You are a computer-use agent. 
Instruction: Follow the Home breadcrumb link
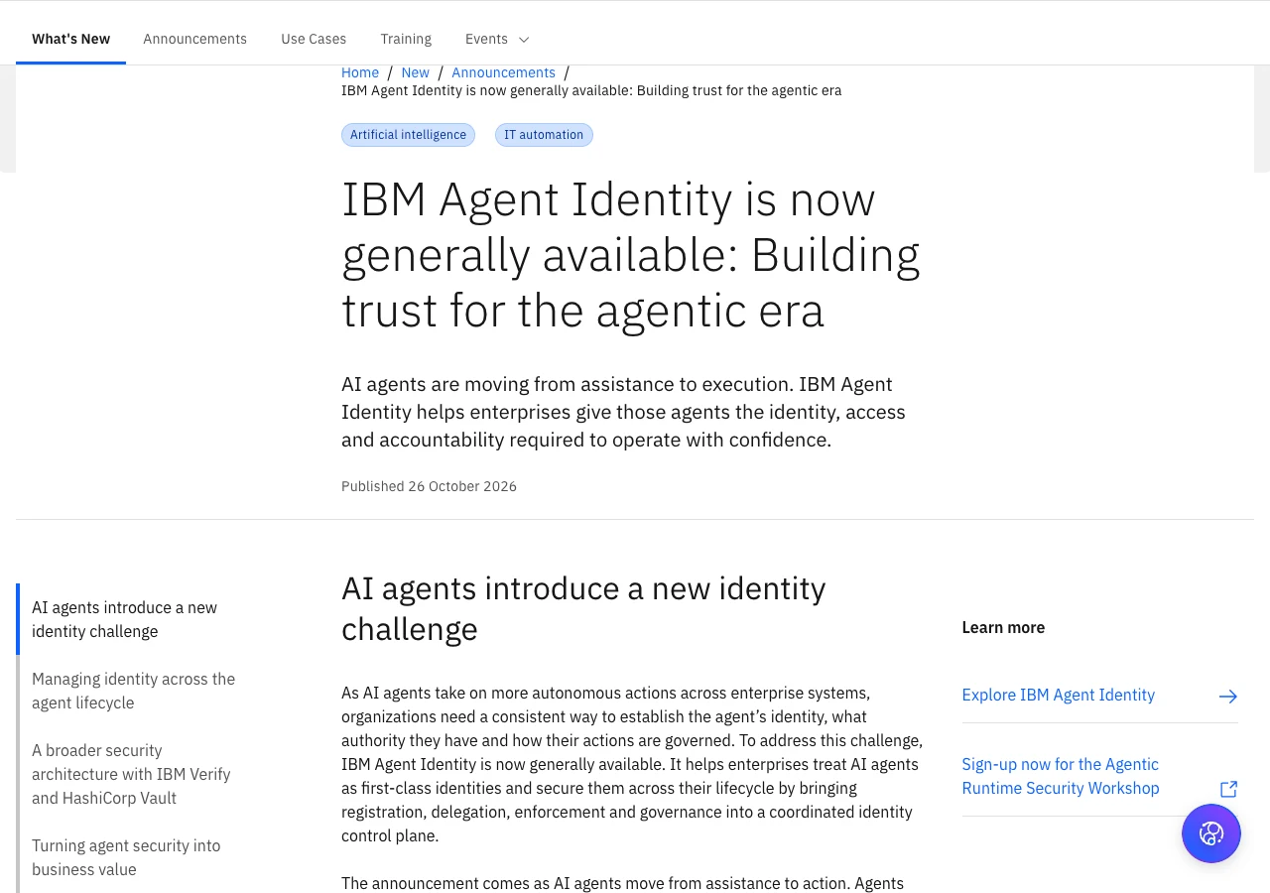[360, 72]
